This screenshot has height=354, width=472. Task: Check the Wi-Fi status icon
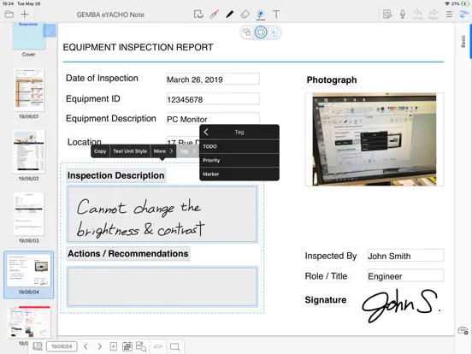point(447,3)
